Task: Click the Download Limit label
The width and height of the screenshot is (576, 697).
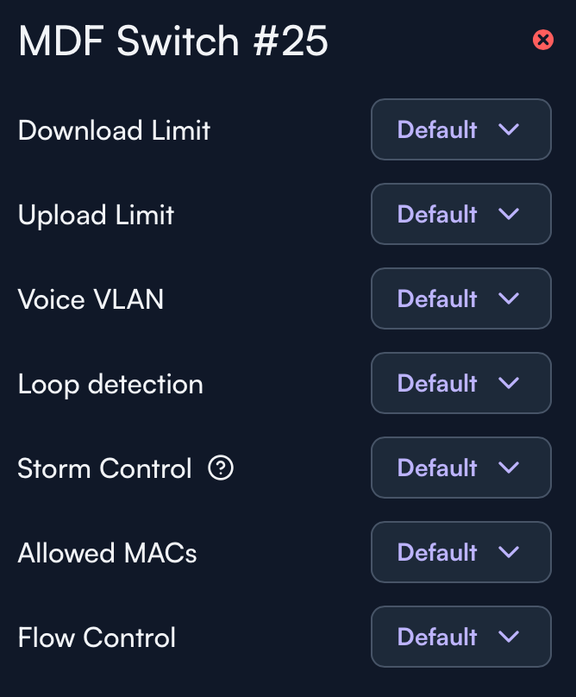Action: coord(114,130)
